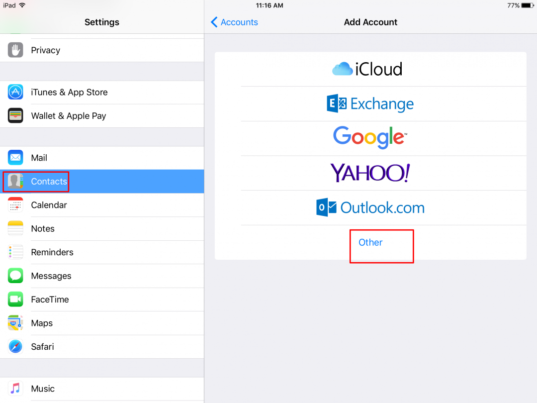Screen dimensions: 537x403
Task: Choose Yahoo for the new account
Action: (x=370, y=173)
